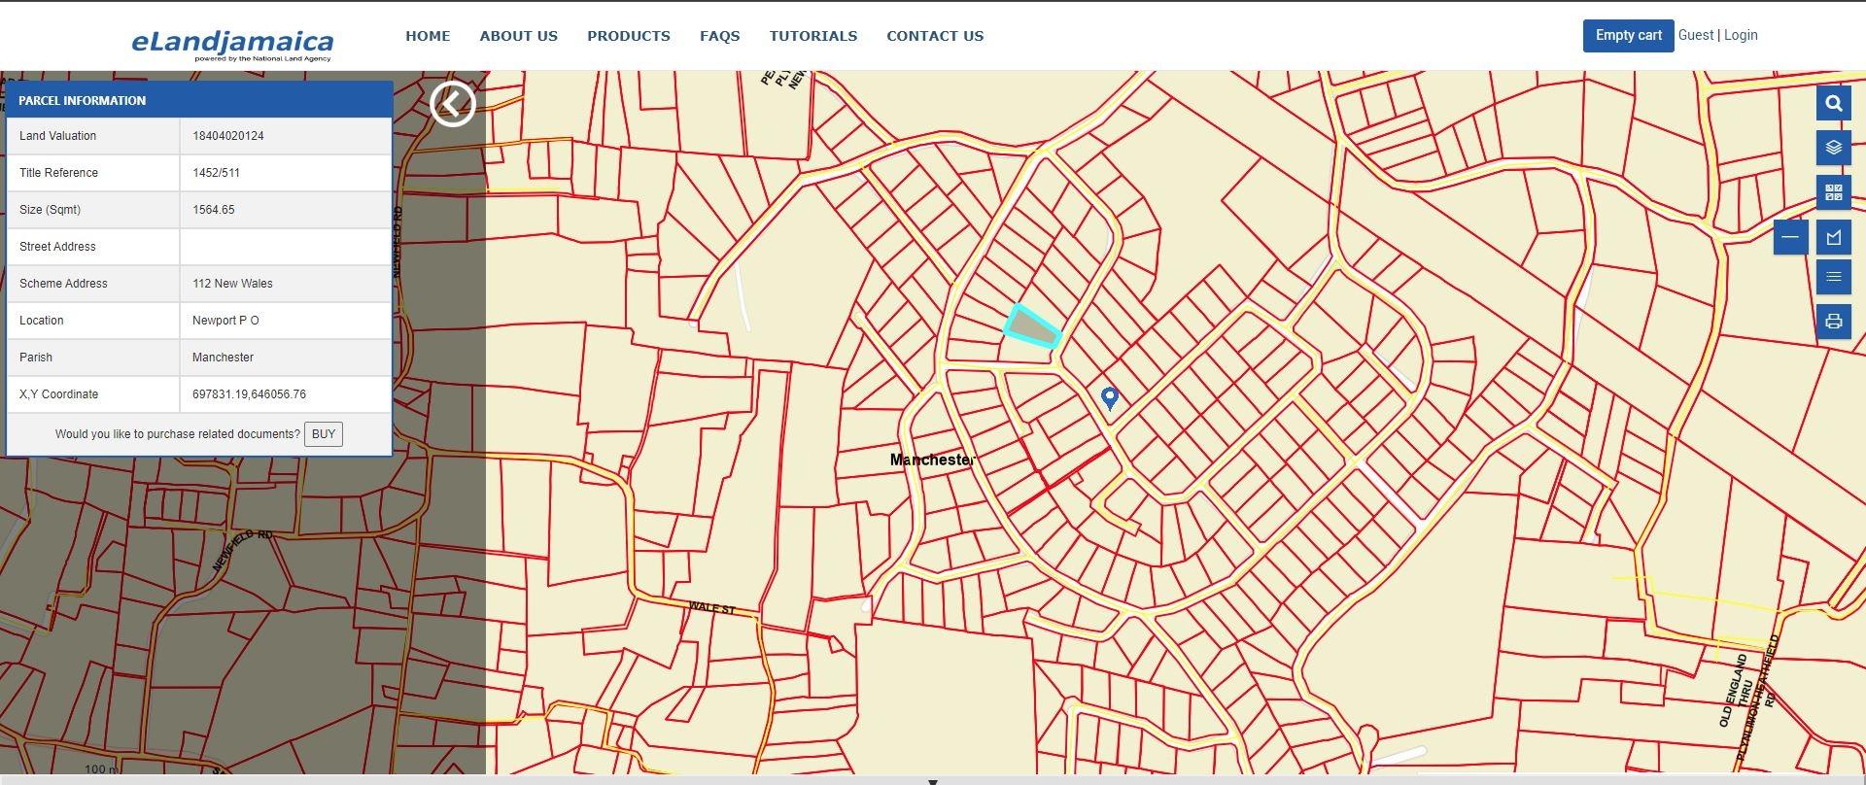Click the blue location pin marker
Viewport: 1866px width, 785px height.
pyautogui.click(x=1109, y=397)
